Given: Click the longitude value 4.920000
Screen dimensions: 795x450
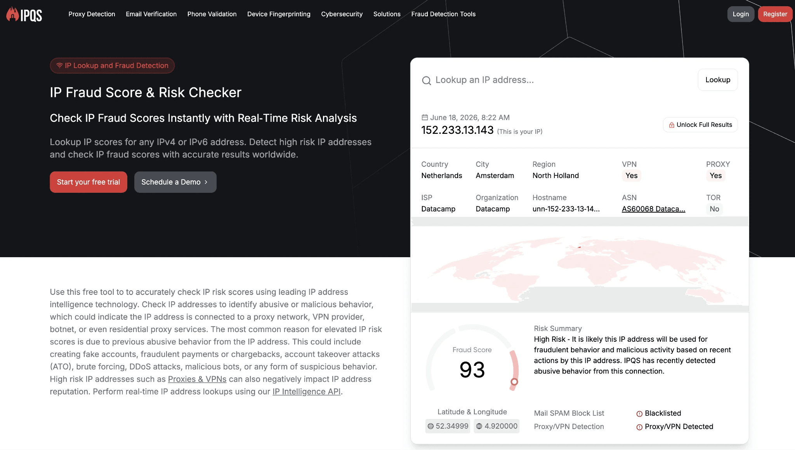Looking at the screenshot, I should [501, 426].
